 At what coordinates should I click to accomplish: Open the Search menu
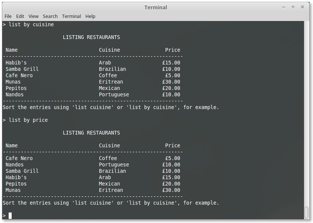50,16
